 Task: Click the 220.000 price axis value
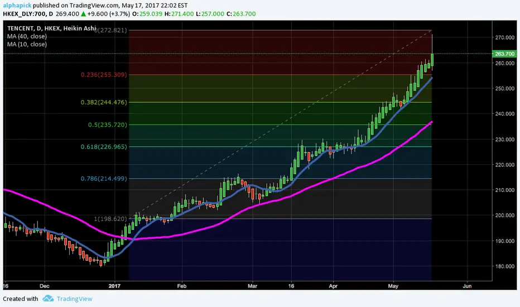click(x=505, y=165)
